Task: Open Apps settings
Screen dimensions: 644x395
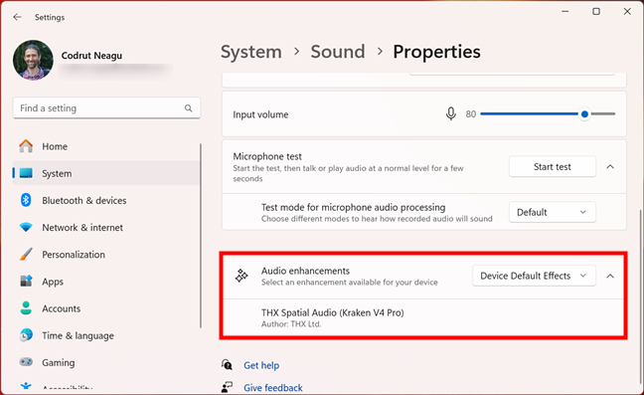Action: click(105, 282)
